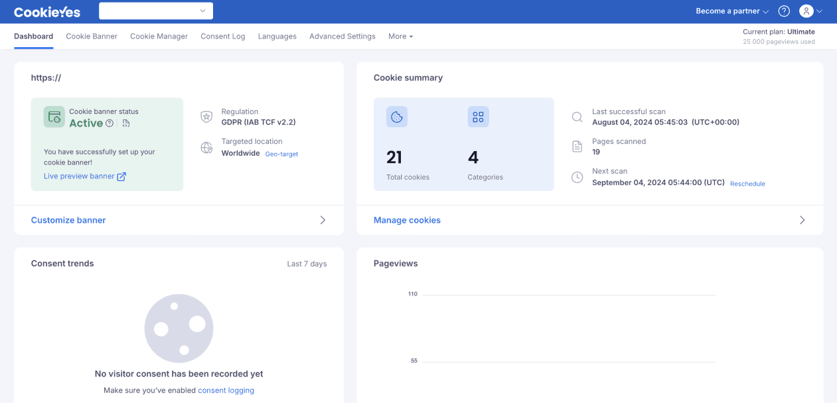Click the Reschedule scan link

[x=747, y=184]
